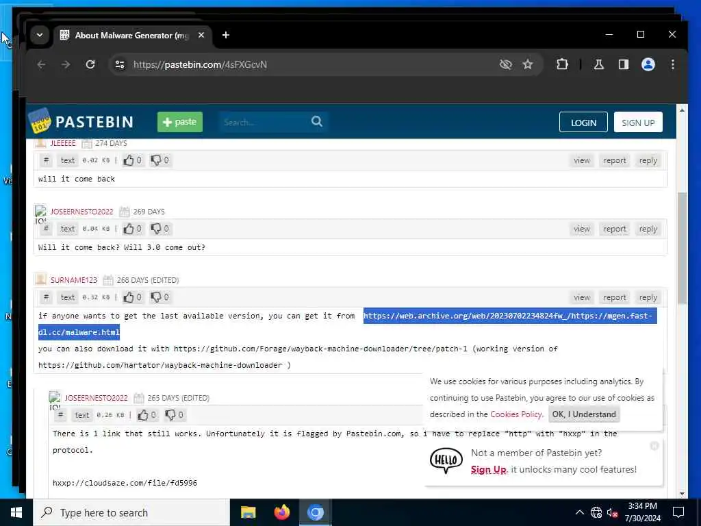This screenshot has width=701, height=526.
Task: Downvote the 265 days reply comment
Action: 174,414
